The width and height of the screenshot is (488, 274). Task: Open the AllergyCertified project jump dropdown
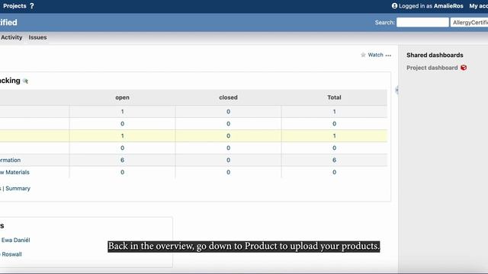click(x=470, y=22)
